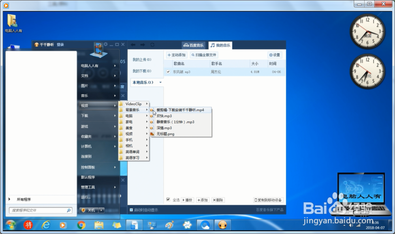Click 播放 button at list bottom

point(187,200)
